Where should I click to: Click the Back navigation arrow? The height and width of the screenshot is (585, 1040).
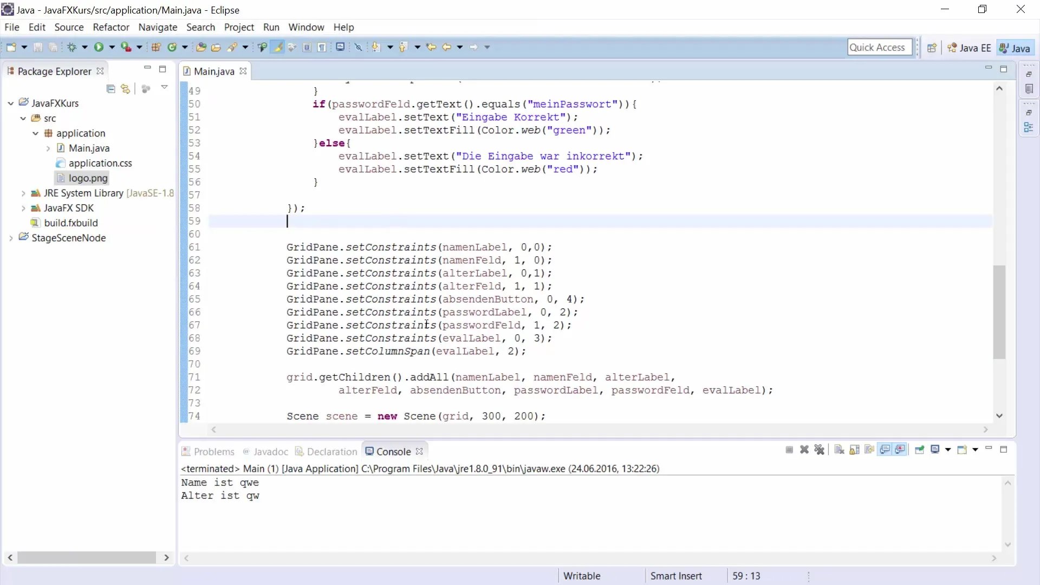(x=447, y=47)
